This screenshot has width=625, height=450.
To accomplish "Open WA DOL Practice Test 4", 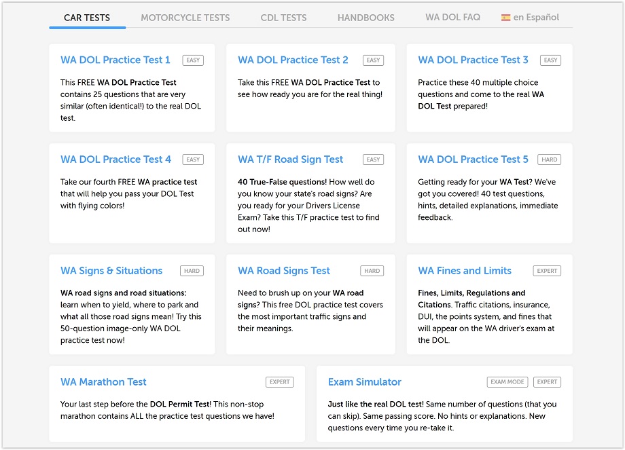I will pyautogui.click(x=115, y=160).
